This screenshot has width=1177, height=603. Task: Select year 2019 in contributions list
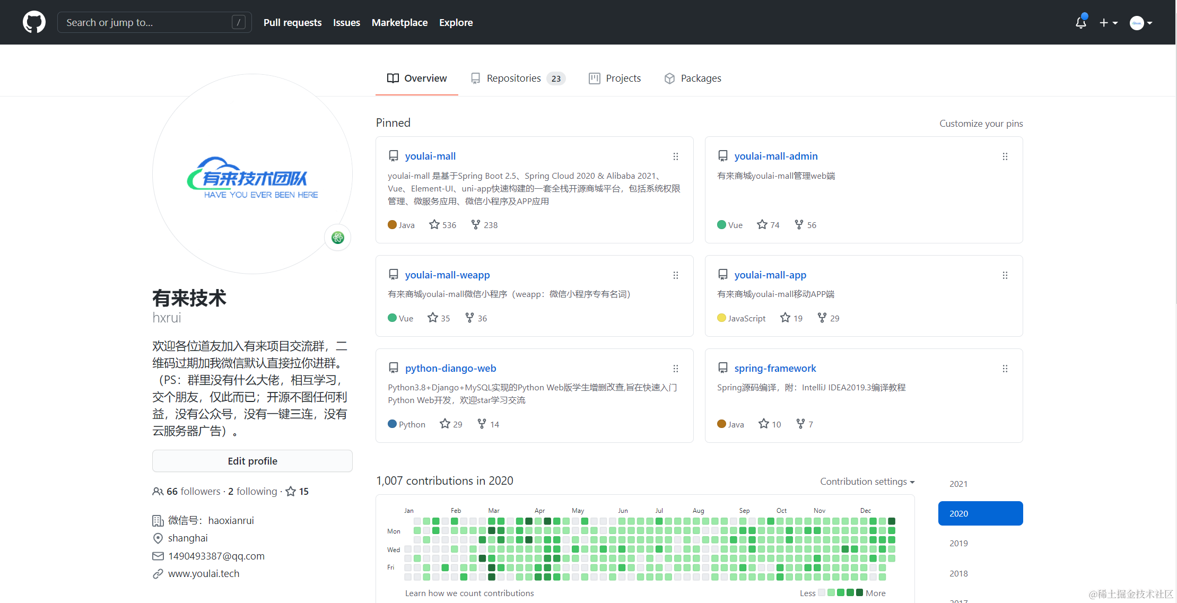point(958,543)
